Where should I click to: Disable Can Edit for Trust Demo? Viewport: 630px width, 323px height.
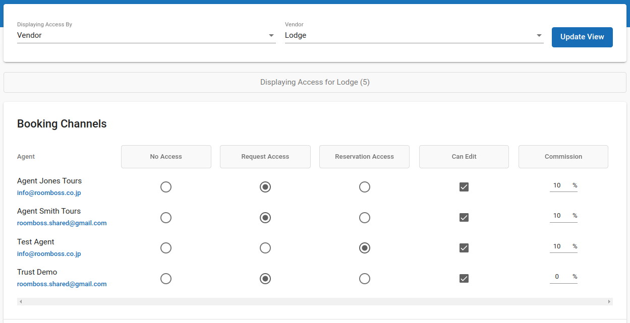(x=464, y=279)
